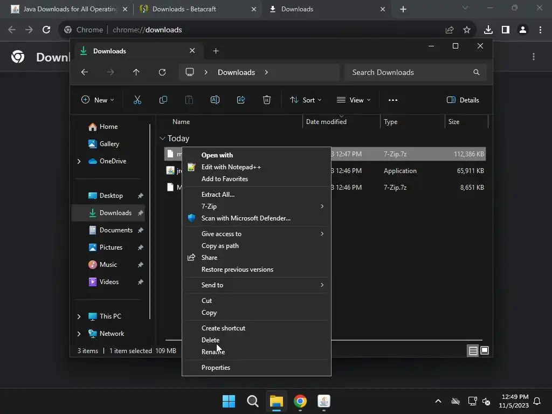Show hidden system tray icons
Viewport: 552px width, 414px height.
click(x=438, y=401)
